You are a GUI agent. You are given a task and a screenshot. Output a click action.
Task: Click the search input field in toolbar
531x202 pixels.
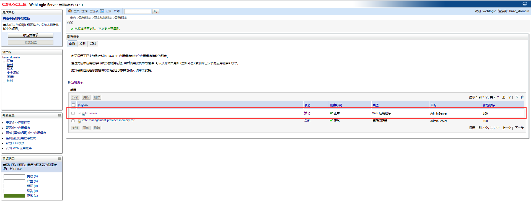coord(138,11)
